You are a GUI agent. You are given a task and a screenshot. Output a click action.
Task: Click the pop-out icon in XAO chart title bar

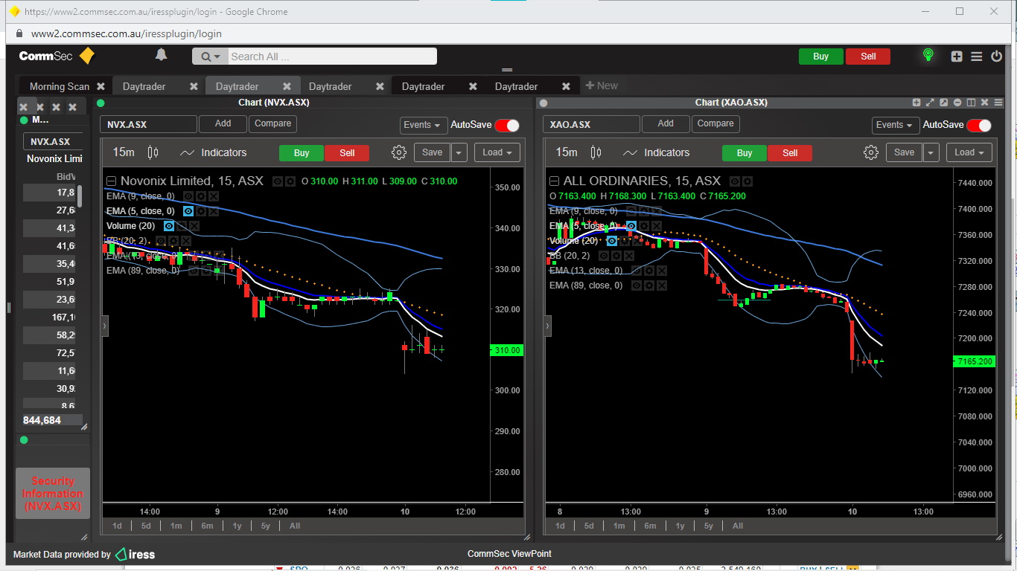click(943, 103)
